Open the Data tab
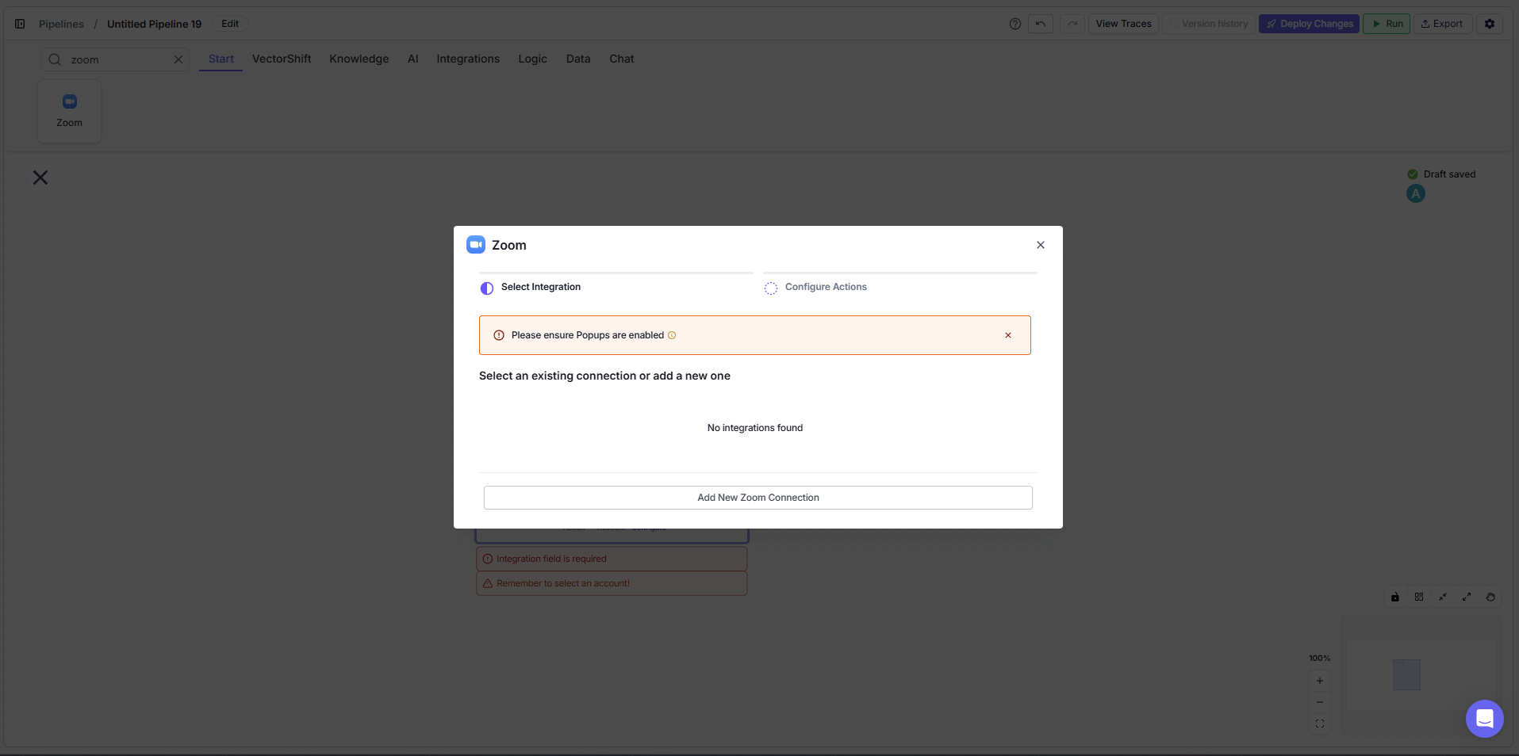1519x756 pixels. coord(578,59)
